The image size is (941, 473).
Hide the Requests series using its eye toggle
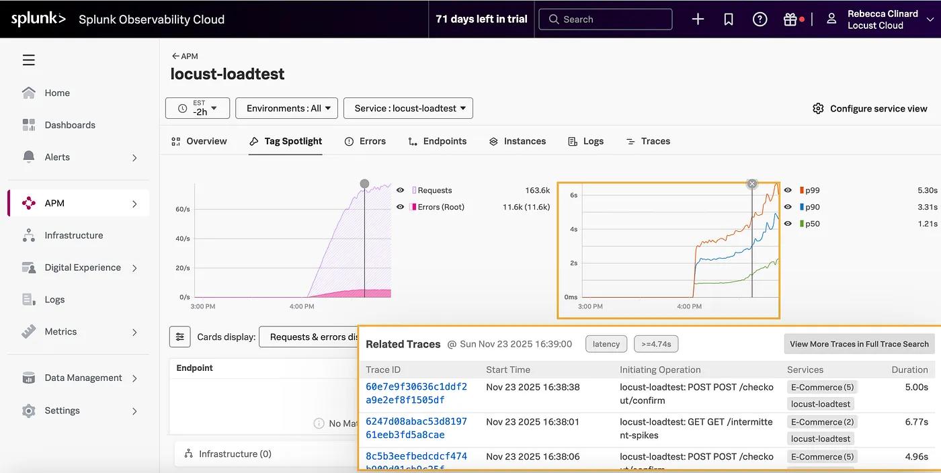pos(400,190)
